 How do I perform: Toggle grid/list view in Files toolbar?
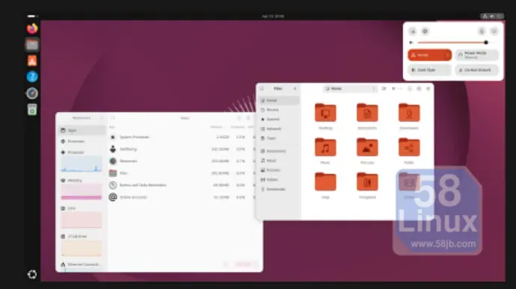[394, 89]
